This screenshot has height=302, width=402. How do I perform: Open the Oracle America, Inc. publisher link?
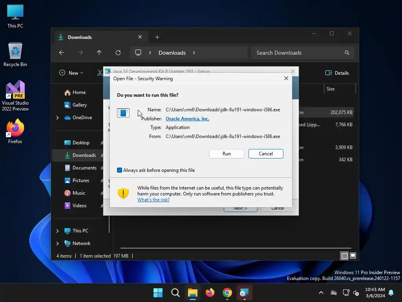(x=187, y=119)
